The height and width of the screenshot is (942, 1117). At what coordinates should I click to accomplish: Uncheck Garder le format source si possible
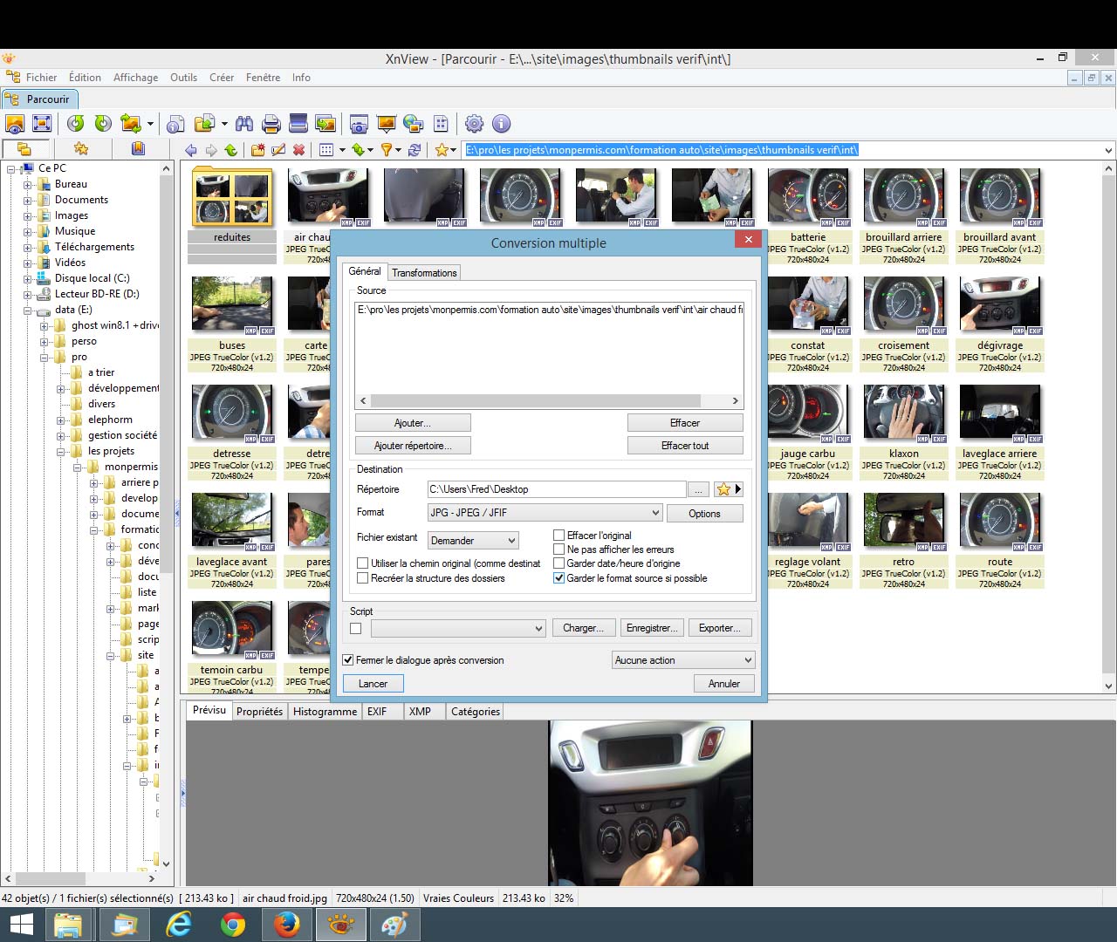click(x=559, y=578)
